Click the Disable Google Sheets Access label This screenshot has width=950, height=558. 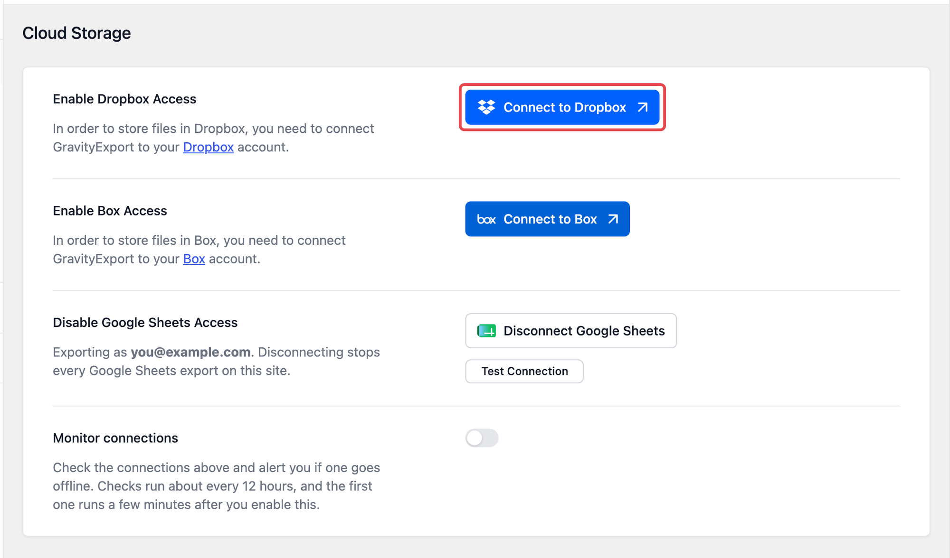(x=145, y=322)
